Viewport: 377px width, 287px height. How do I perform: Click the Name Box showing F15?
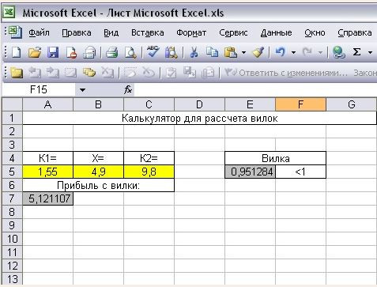39,90
